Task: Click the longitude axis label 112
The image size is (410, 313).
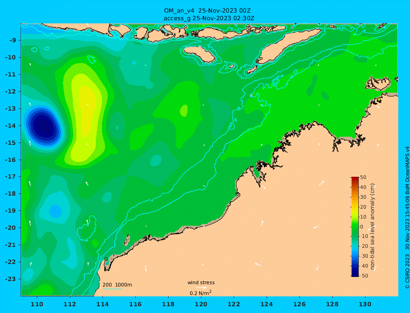Action: coord(70,304)
